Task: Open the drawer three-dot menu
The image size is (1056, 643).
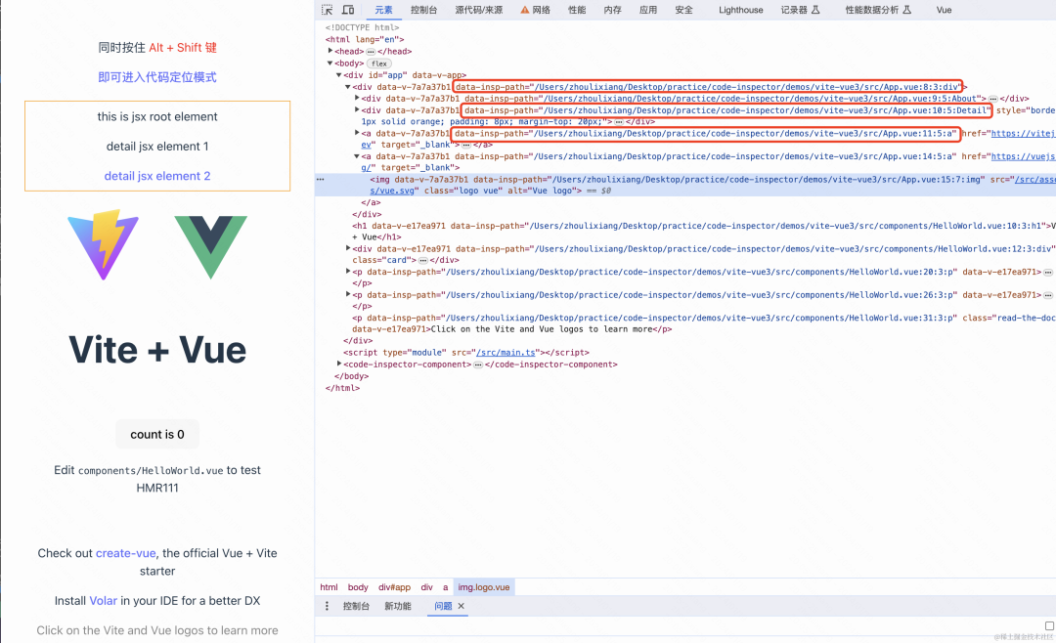Action: tap(328, 607)
